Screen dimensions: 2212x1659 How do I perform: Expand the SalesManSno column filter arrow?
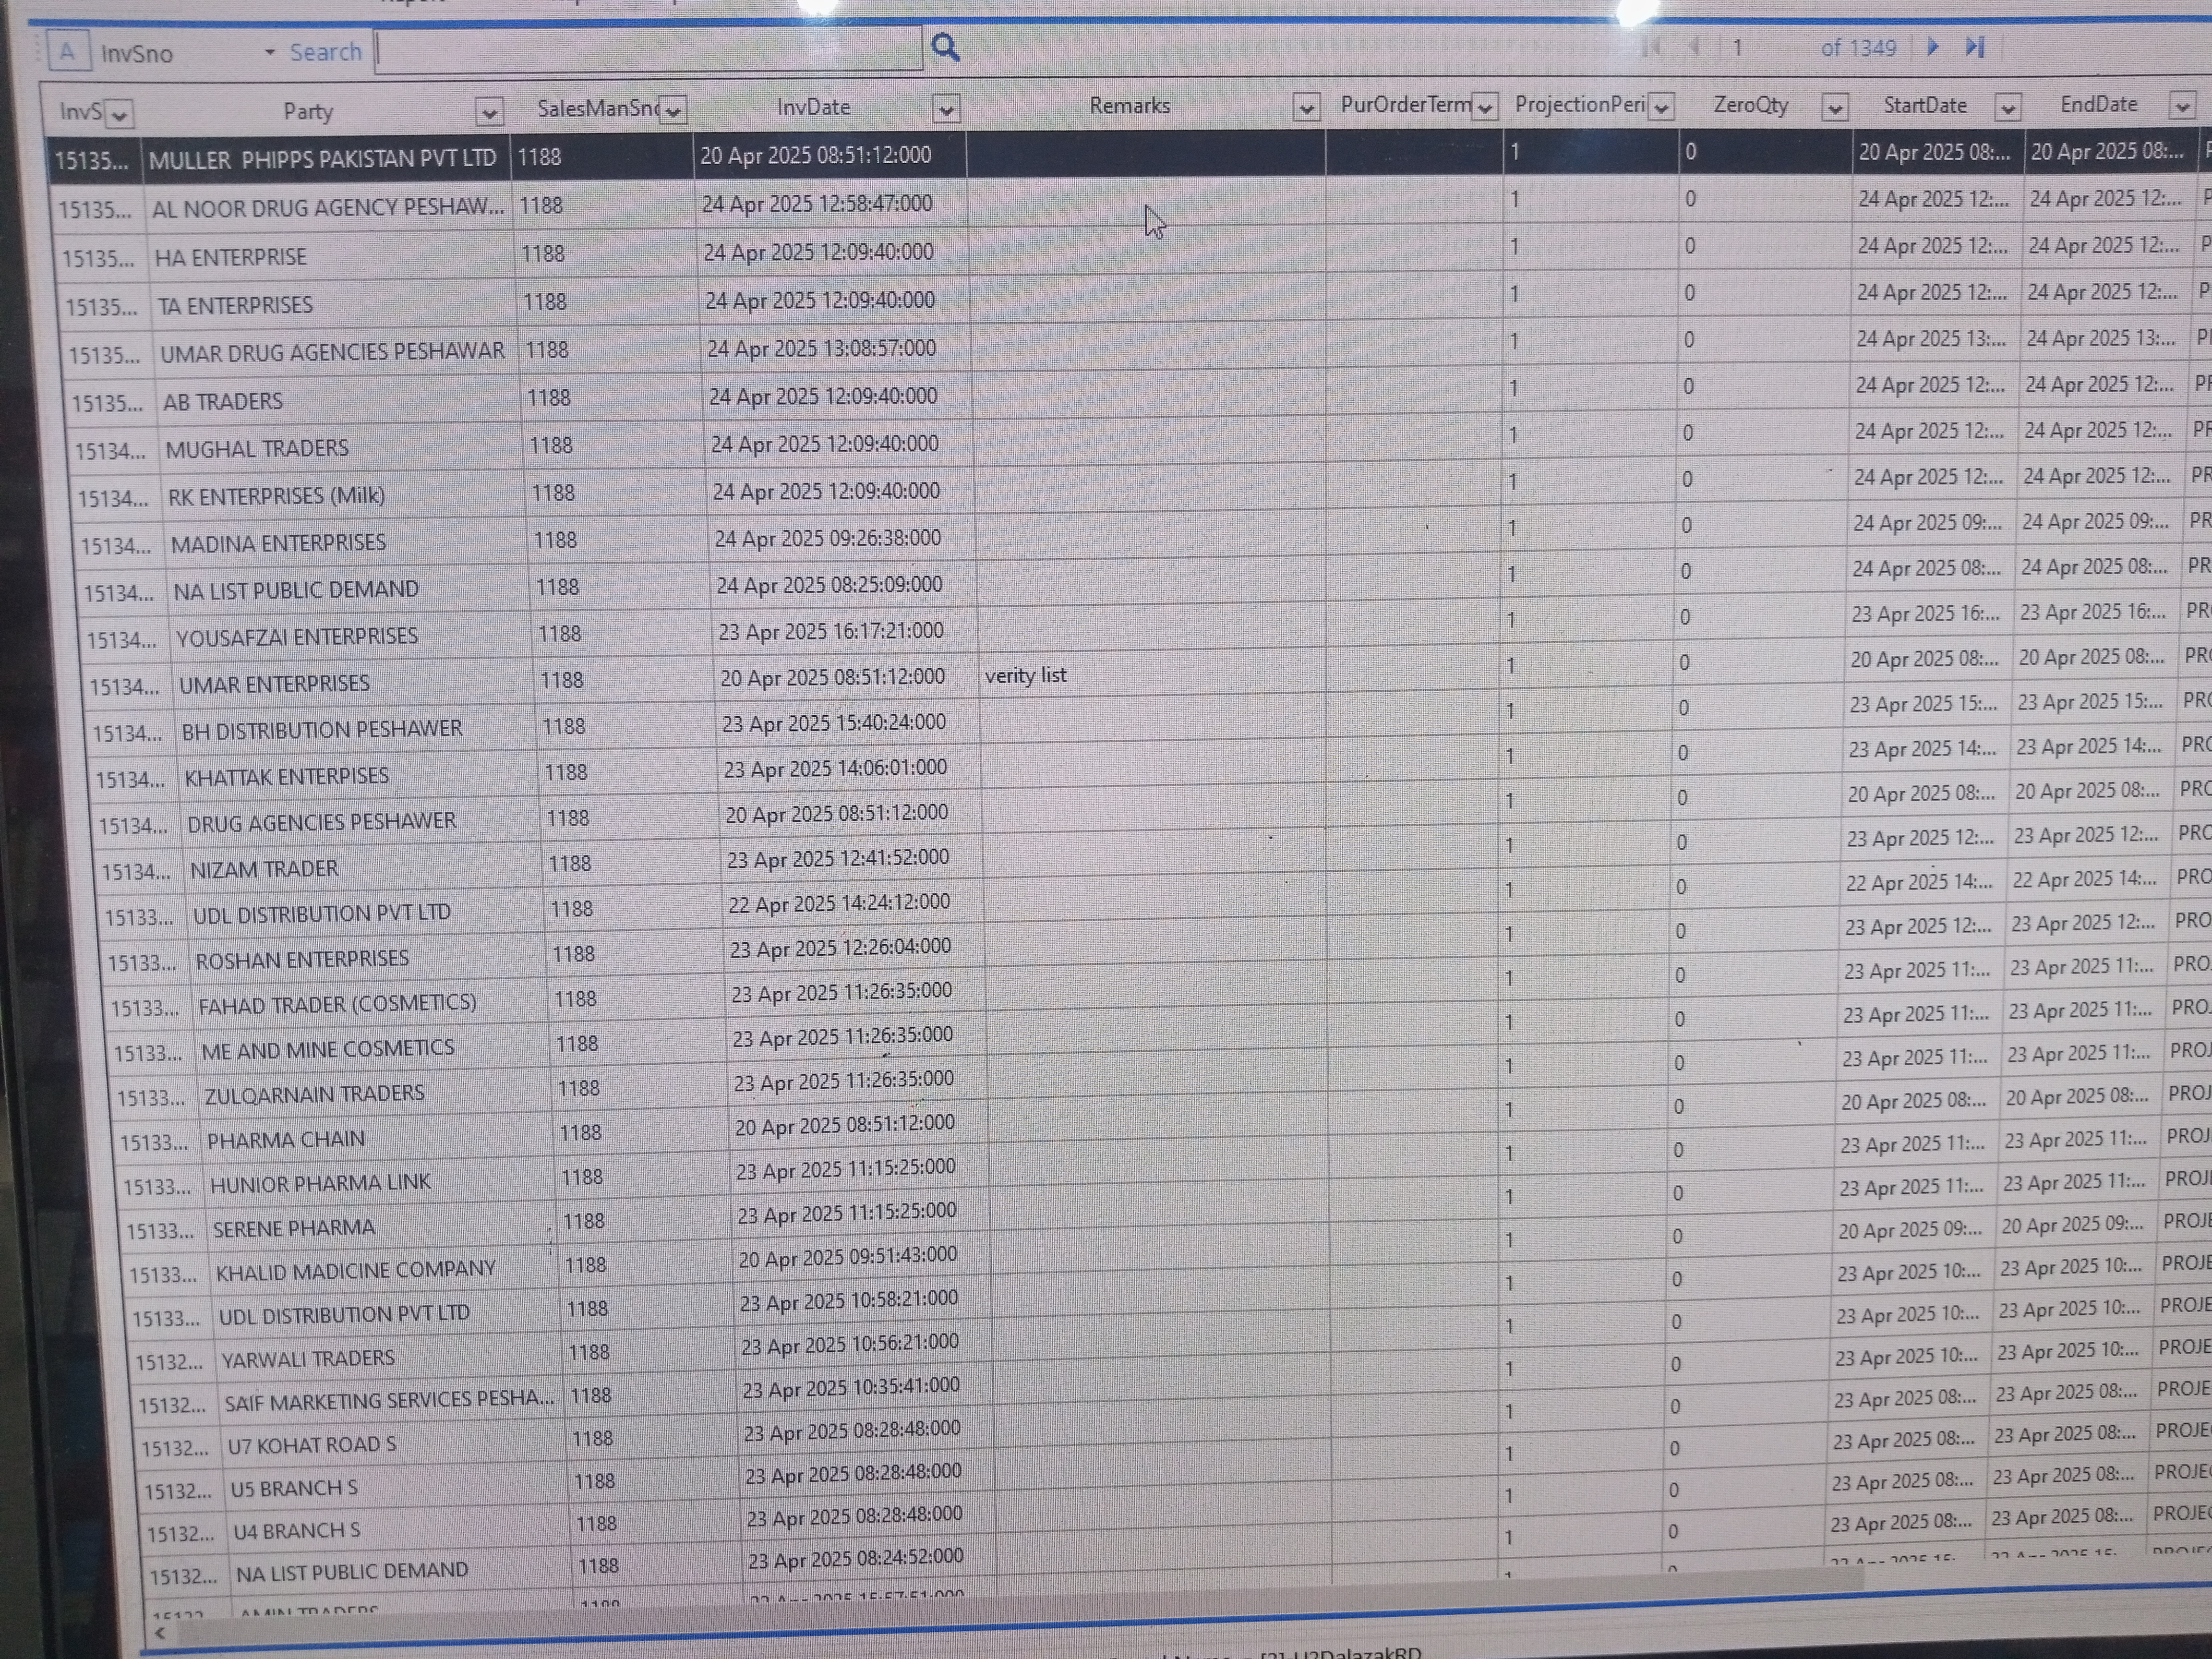pyautogui.click(x=673, y=111)
